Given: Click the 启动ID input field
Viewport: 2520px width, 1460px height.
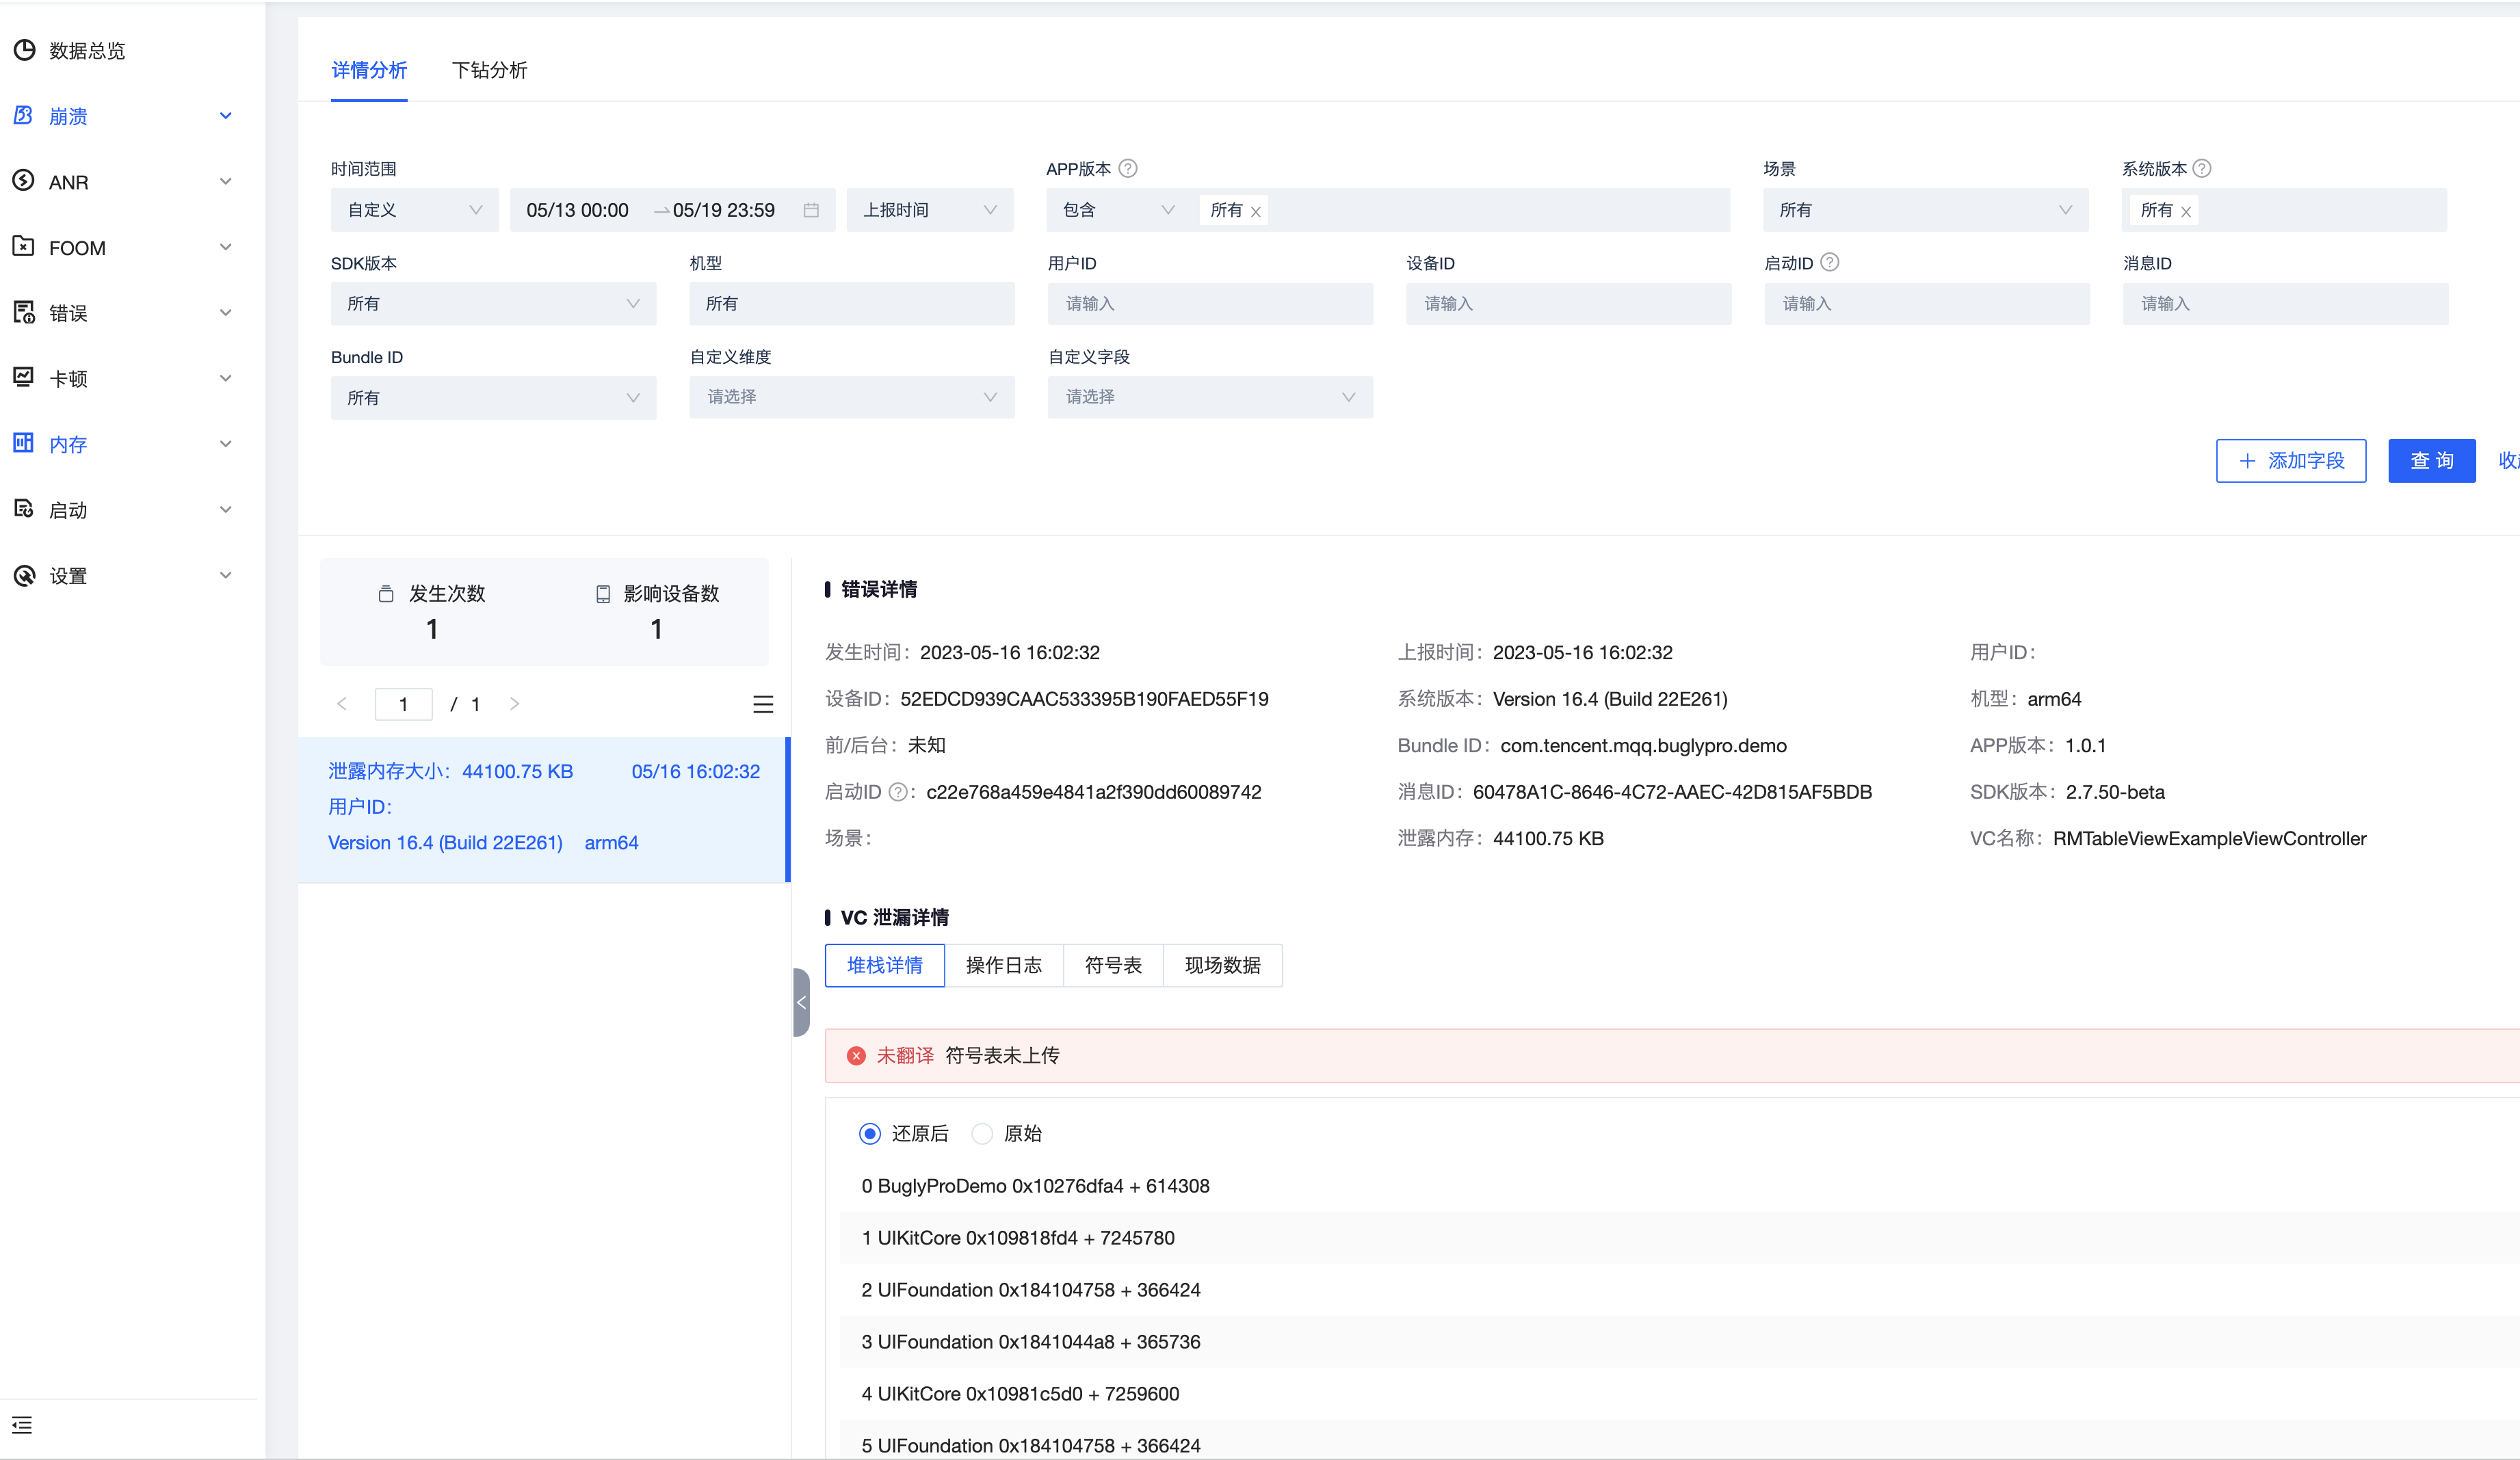Looking at the screenshot, I should (x=1926, y=303).
